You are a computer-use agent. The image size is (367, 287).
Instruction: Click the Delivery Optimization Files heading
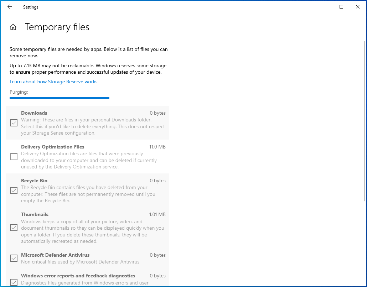pos(53,147)
